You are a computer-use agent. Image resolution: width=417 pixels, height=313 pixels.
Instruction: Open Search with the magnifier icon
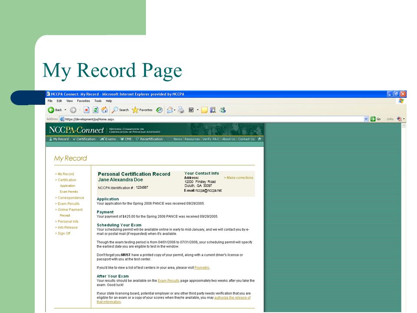point(115,110)
